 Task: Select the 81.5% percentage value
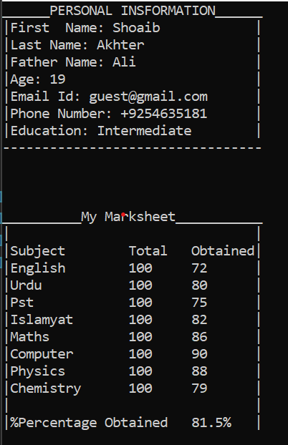(x=211, y=423)
